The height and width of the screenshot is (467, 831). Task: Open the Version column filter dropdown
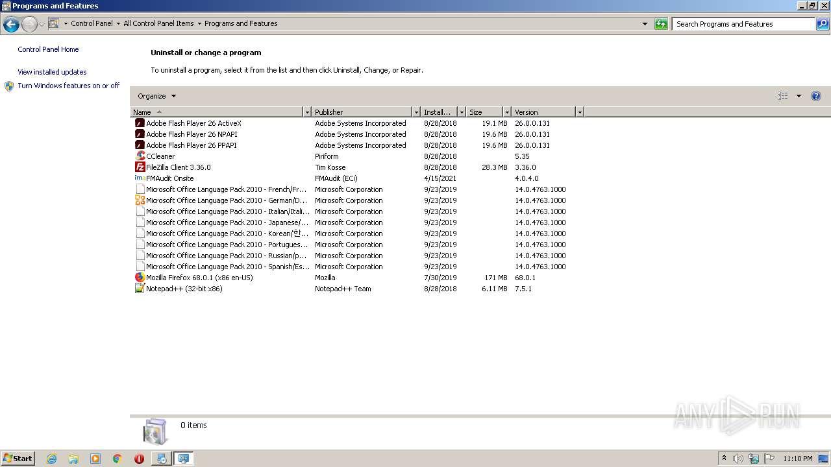tap(580, 112)
